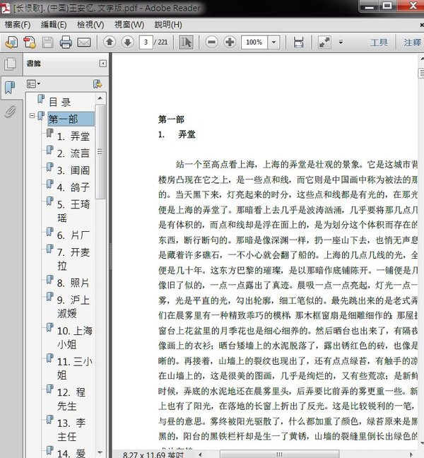Open the 檢視(V) menu
The height and width of the screenshot is (458, 424).
point(90,25)
